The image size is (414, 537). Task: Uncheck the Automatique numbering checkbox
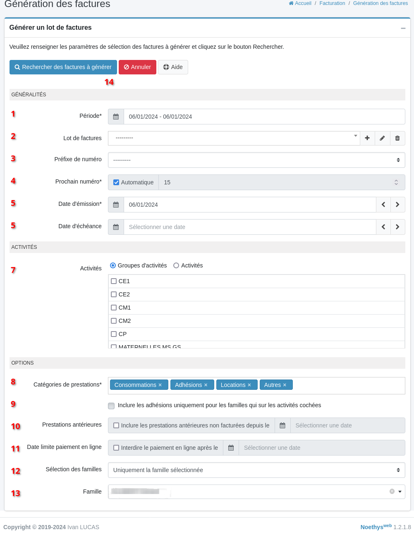point(116,182)
